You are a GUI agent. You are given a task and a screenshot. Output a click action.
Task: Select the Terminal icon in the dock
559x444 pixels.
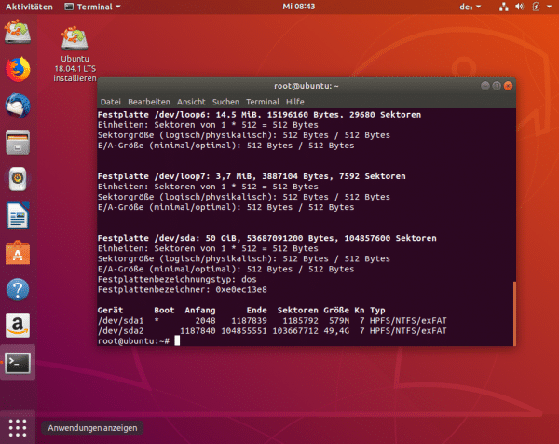(x=16, y=362)
